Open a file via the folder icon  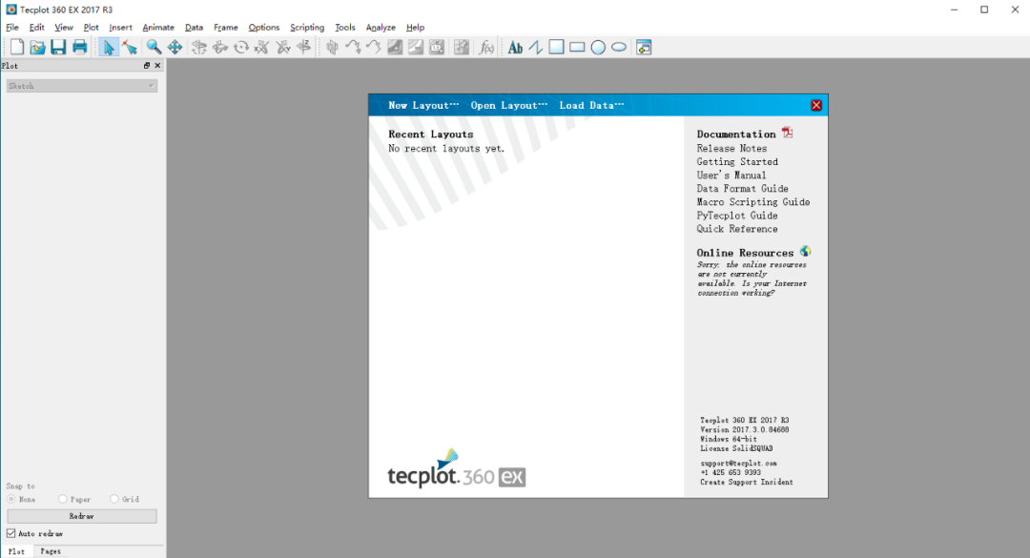[37, 47]
